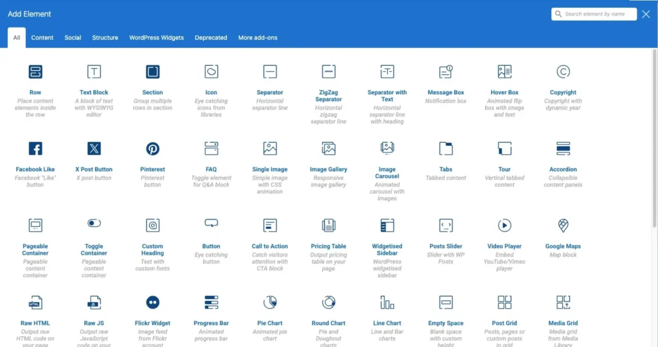Add the Image Carousel element
Image resolution: width=658 pixels, height=347 pixels.
pos(387,149)
